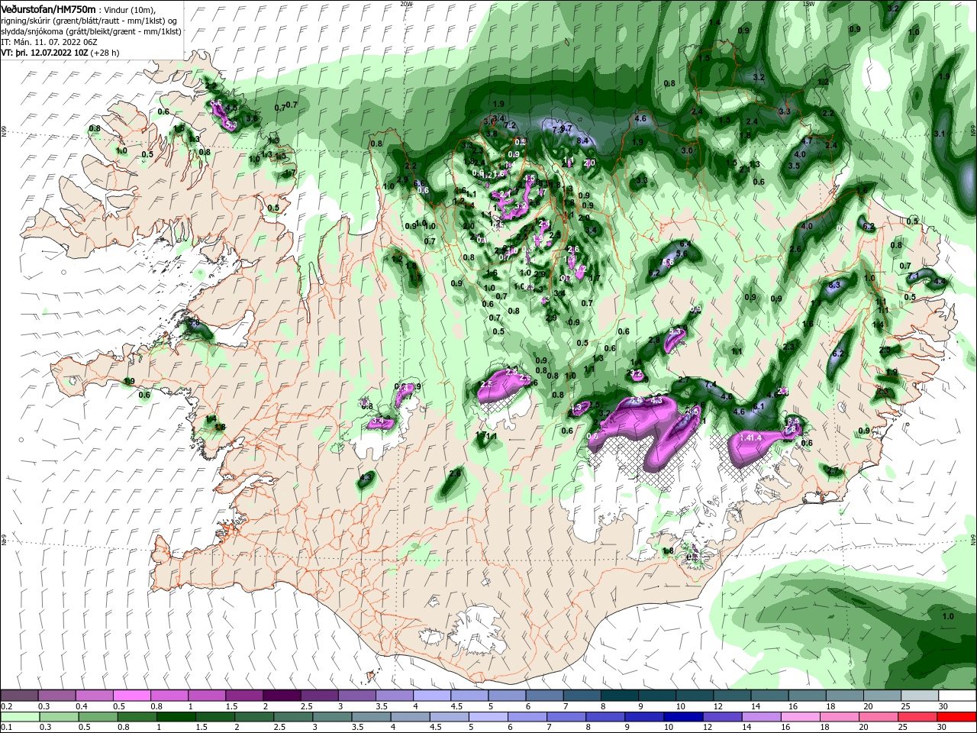
Task: Click the '20W' longitude label
Action: click(x=406, y=4)
